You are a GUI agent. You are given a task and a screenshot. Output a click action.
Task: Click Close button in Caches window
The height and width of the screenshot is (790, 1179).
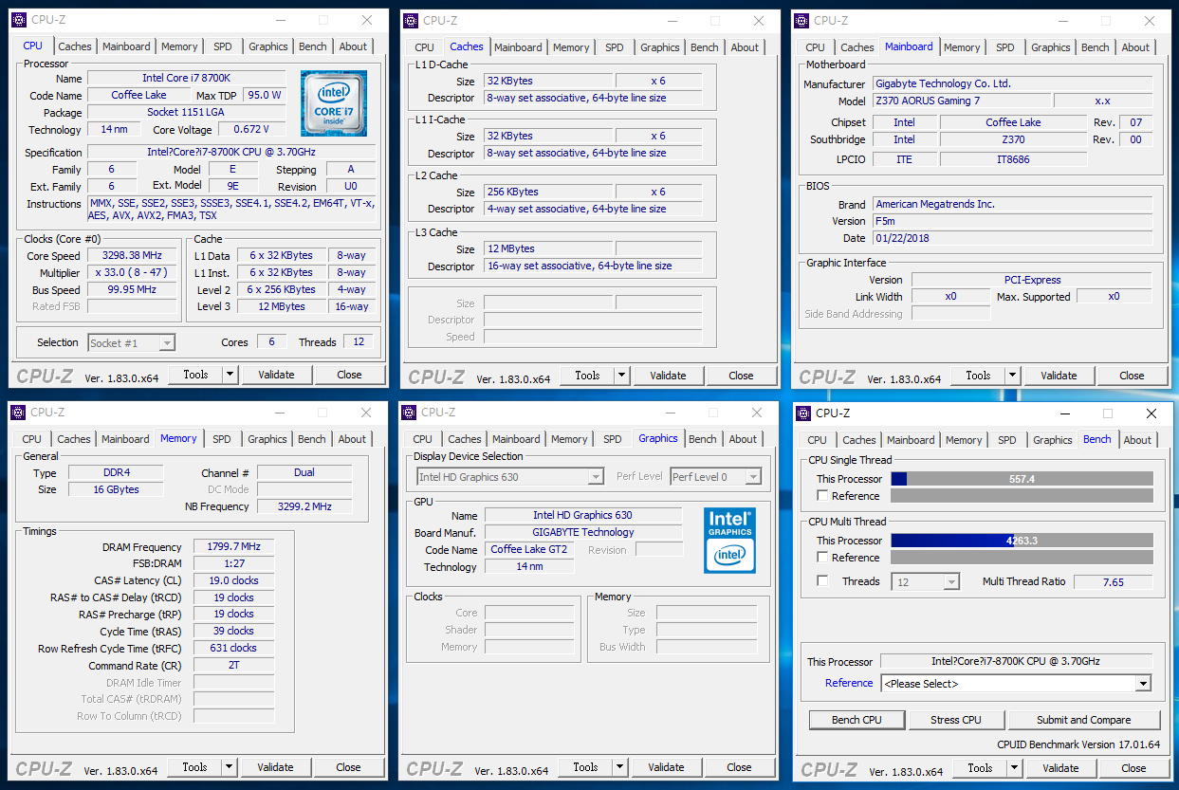[741, 376]
